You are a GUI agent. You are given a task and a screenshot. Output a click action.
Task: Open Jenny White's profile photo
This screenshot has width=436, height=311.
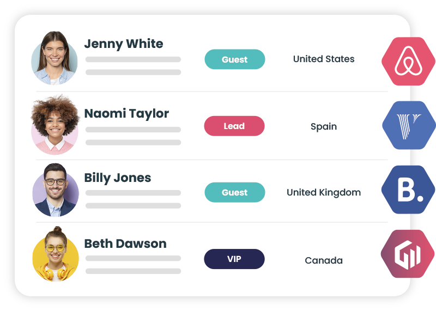point(55,58)
